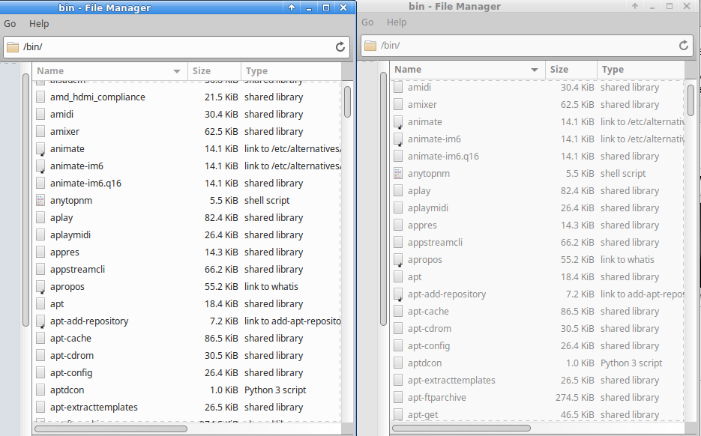701x436 pixels.
Task: Click the /bin/ path field in right window
Action: 527,46
